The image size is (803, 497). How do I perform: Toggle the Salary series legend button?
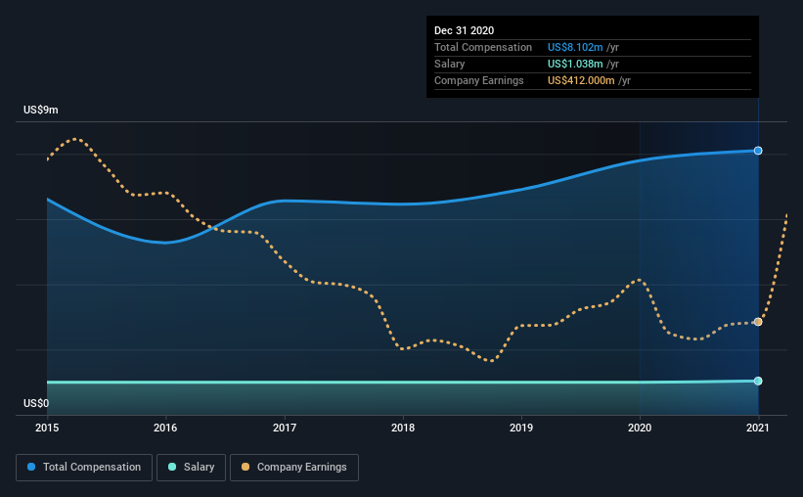tap(191, 468)
